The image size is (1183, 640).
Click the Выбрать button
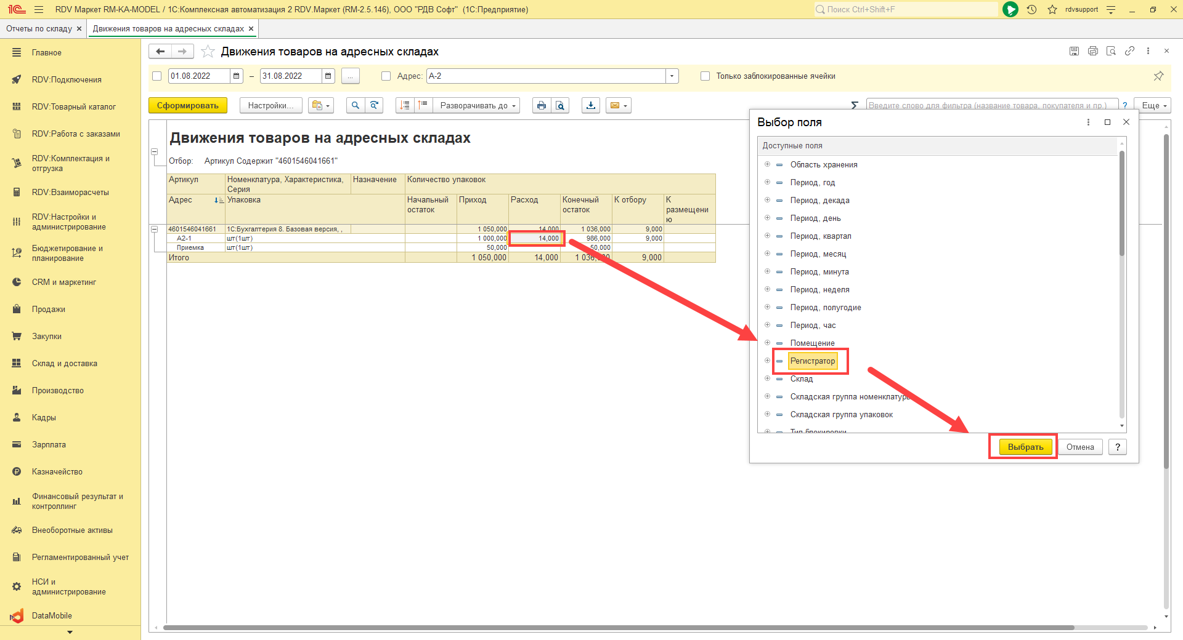[x=1025, y=447]
